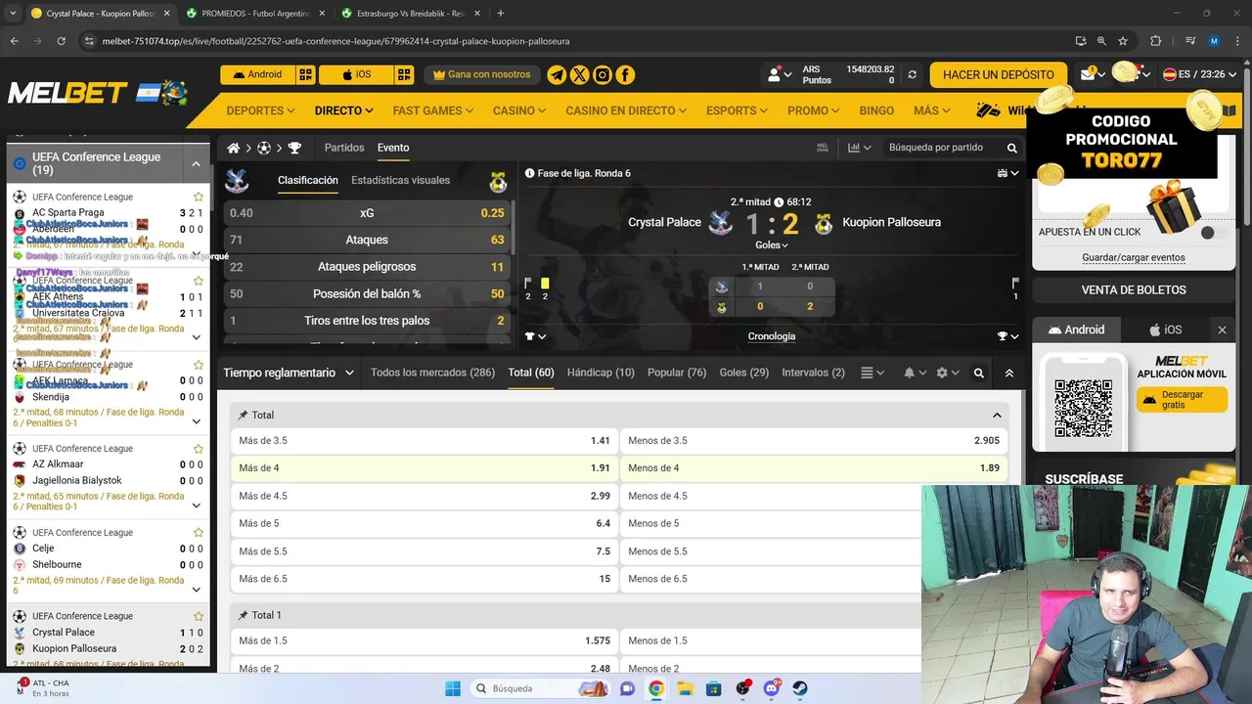Open the X (Twitter) social icon
1252x704 pixels.
point(579,74)
